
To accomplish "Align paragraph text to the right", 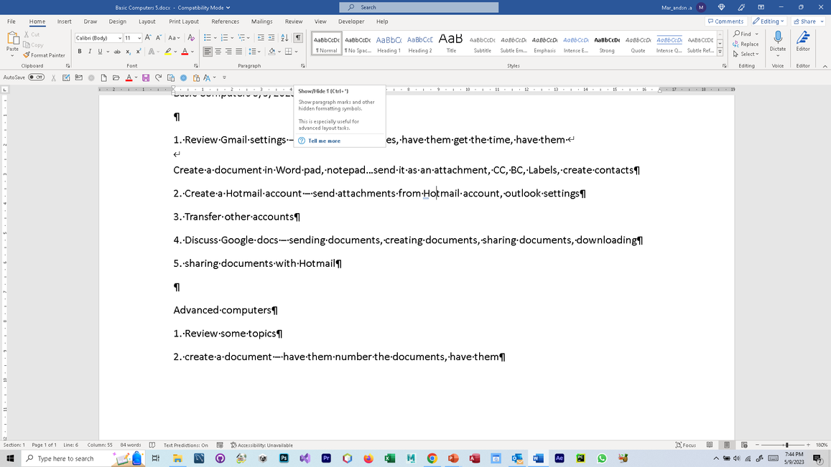I will tap(228, 52).
